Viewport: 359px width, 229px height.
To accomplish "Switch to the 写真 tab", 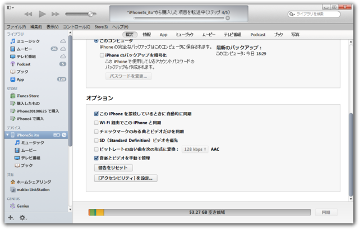I will tap(296, 35).
